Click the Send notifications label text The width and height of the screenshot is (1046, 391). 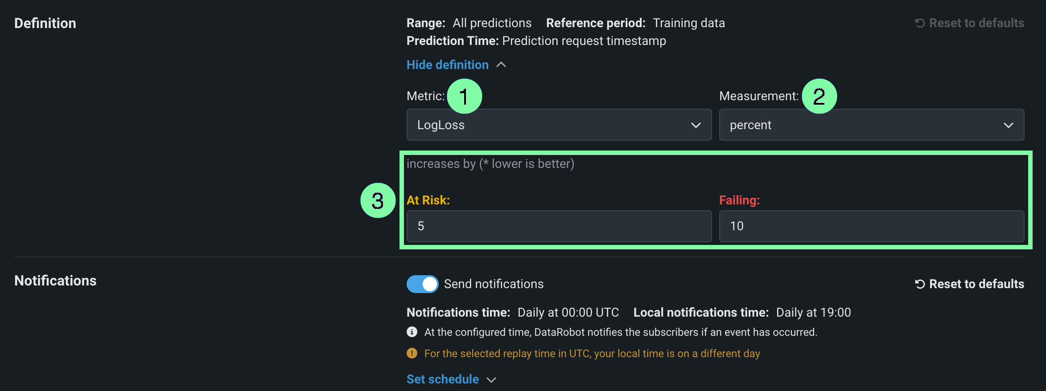[494, 284]
